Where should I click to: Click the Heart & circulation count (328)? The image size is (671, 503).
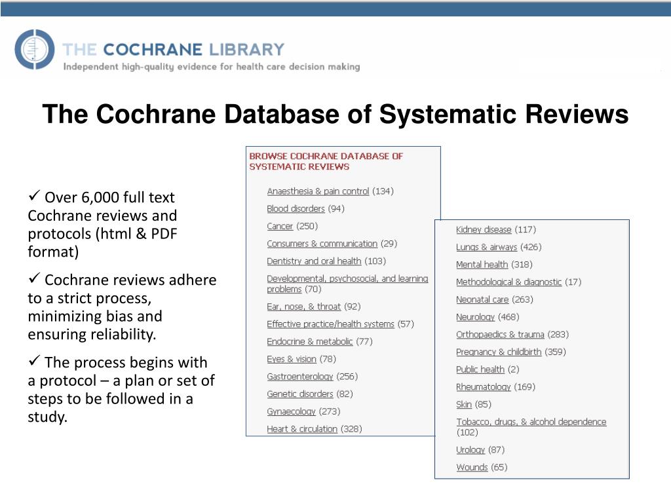(x=351, y=429)
